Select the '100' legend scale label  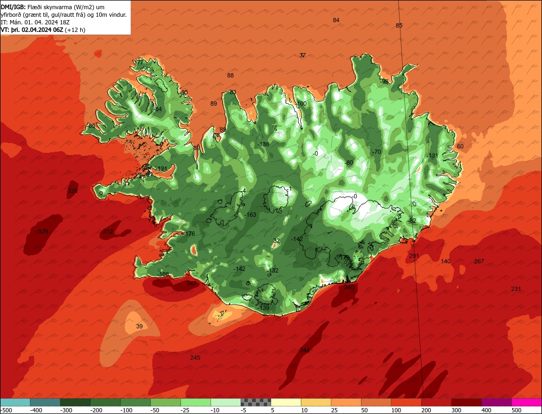click(397, 410)
